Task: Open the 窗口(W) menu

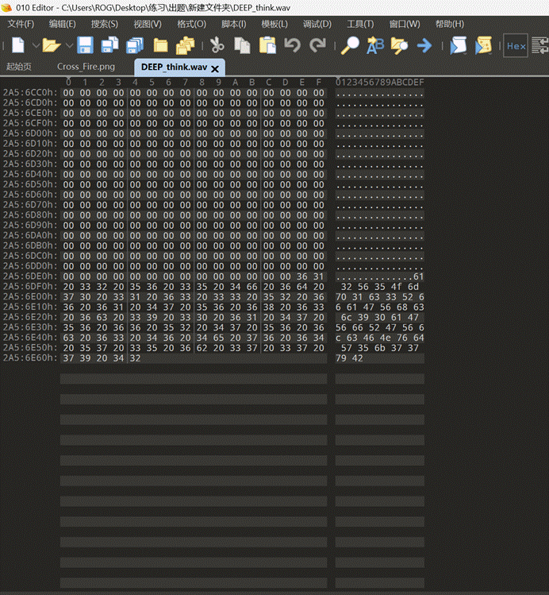Action: 405,24
